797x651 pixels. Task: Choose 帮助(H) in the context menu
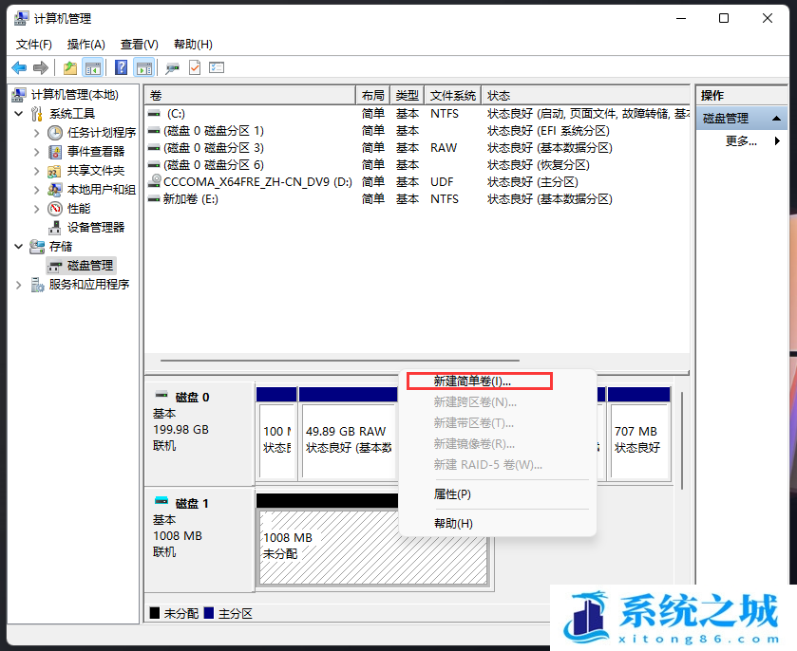[x=453, y=523]
